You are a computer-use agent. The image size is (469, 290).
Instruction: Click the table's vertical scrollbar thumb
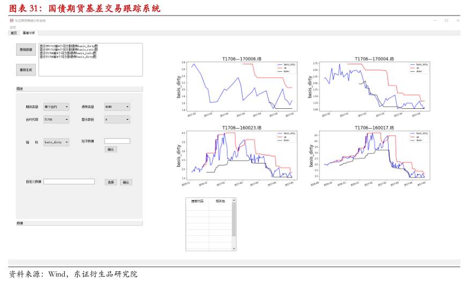234,219
